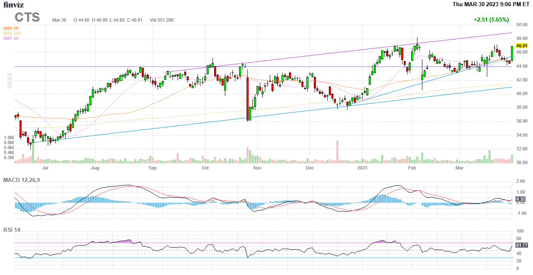Viewport: 533px width, 275px height.
Task: Click the Oct label on the date axis
Action: click(205, 168)
